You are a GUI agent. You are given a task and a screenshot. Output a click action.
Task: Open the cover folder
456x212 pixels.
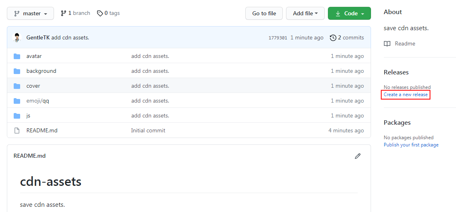33,86
